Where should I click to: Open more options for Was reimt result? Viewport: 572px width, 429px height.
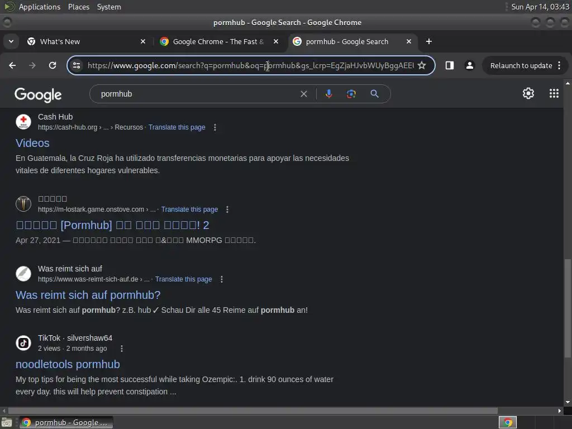tap(221, 279)
